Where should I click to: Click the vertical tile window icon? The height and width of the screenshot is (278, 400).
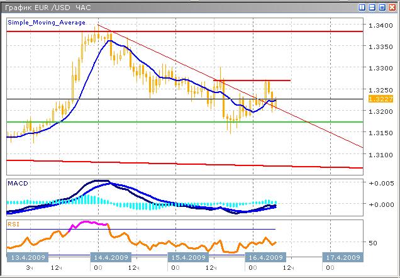click(x=363, y=8)
